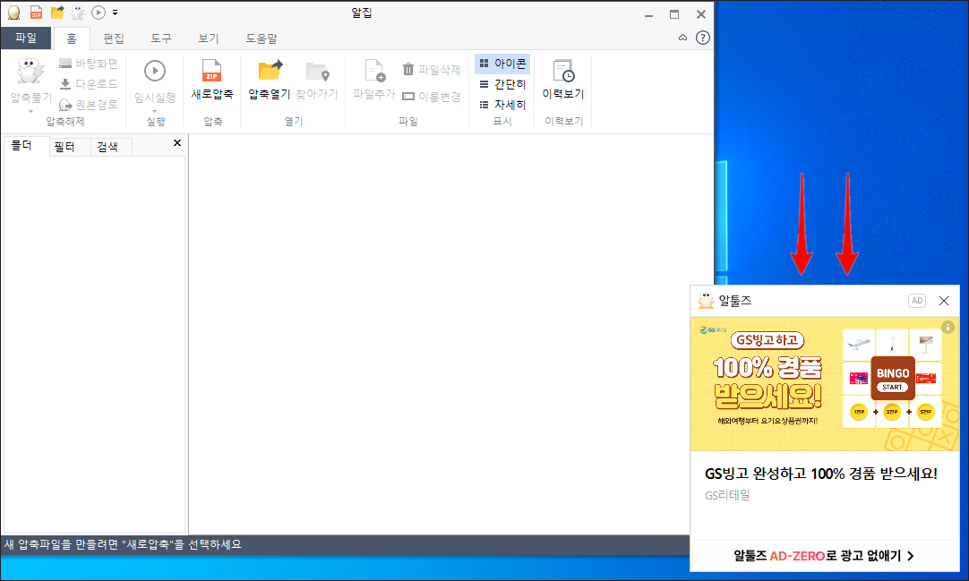Viewport: 969px width, 581px height.
Task: Click 원본경로 extract to original path
Action: coord(89,105)
